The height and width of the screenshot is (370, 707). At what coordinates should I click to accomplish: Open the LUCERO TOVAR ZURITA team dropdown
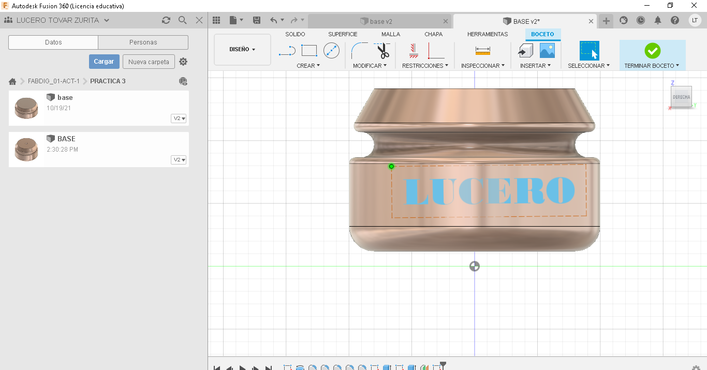[63, 20]
